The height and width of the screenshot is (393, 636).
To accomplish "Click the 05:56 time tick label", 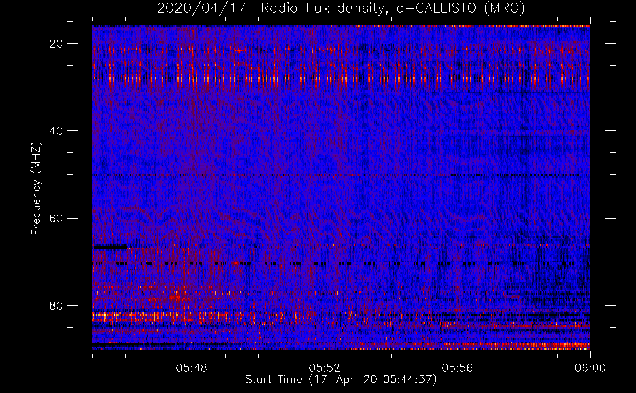I will coord(458,368).
